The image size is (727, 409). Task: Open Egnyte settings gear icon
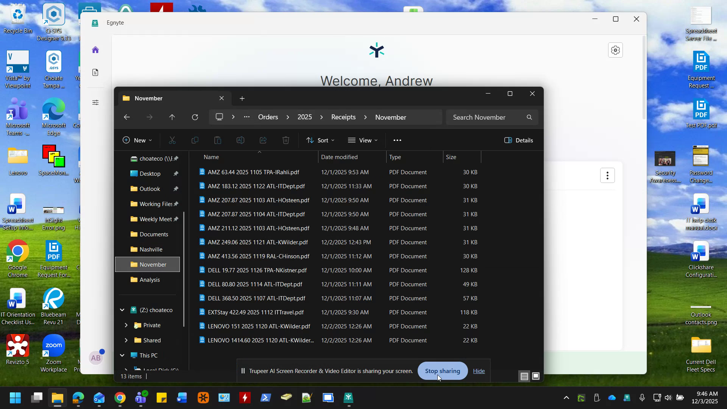coord(615,50)
